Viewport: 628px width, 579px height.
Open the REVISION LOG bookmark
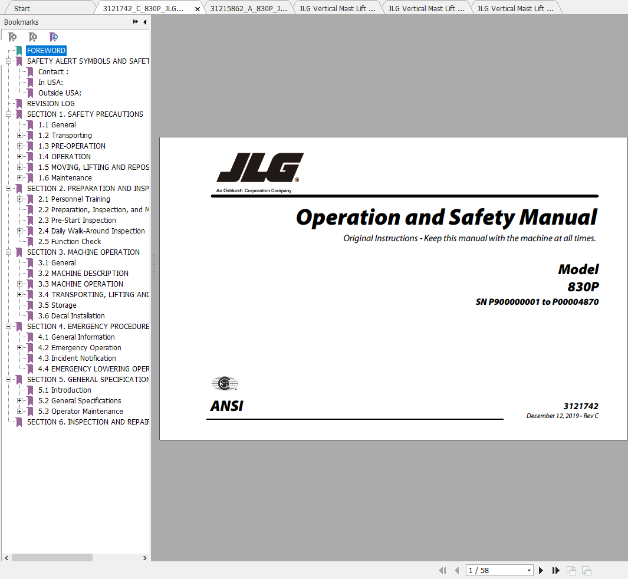pyautogui.click(x=51, y=104)
